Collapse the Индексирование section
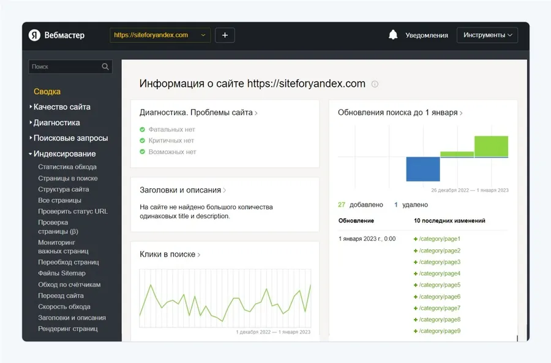 pos(64,154)
